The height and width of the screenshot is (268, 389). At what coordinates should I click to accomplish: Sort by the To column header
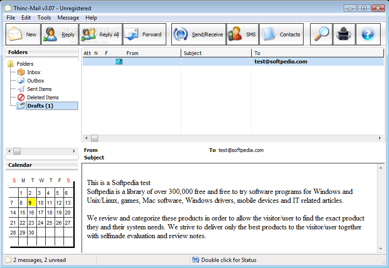318,53
